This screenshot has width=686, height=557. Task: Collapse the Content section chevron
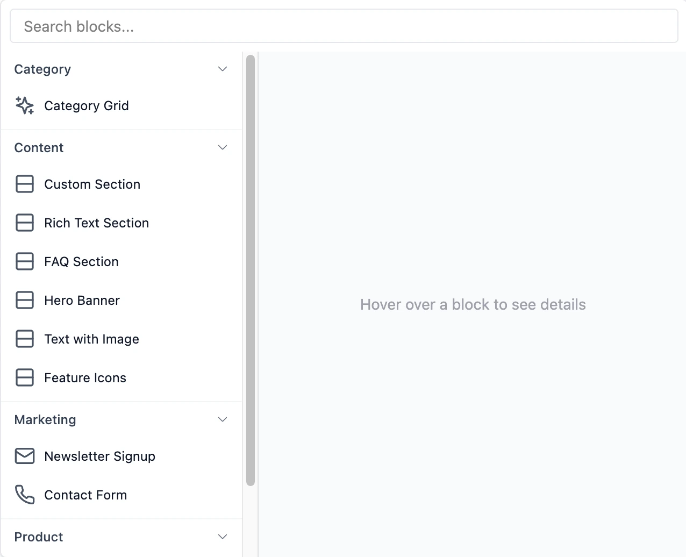click(222, 147)
